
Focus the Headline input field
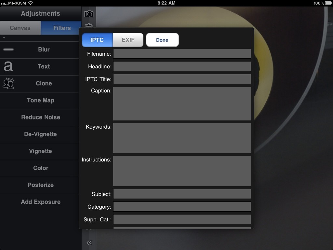182,66
